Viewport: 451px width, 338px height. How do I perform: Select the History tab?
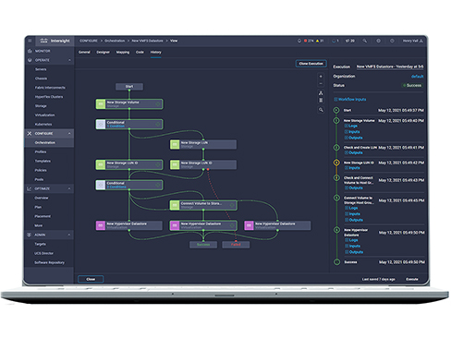(x=156, y=52)
